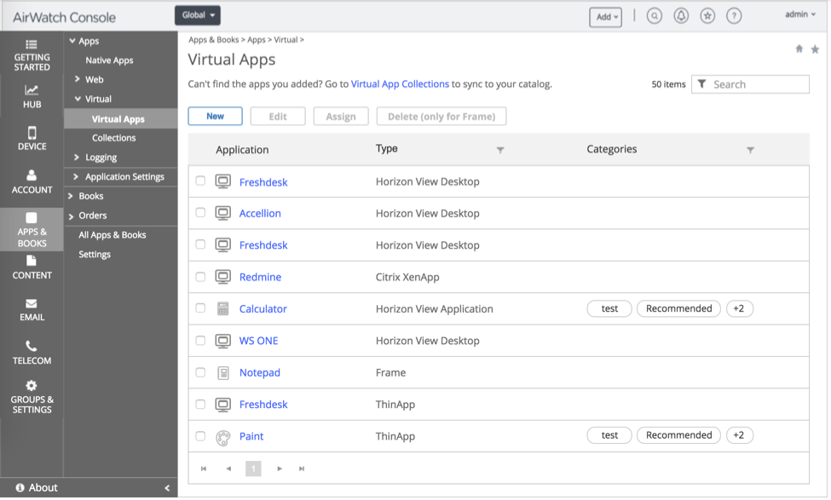The image size is (831, 500).
Task: Open the Getting Started section
Action: (32, 55)
